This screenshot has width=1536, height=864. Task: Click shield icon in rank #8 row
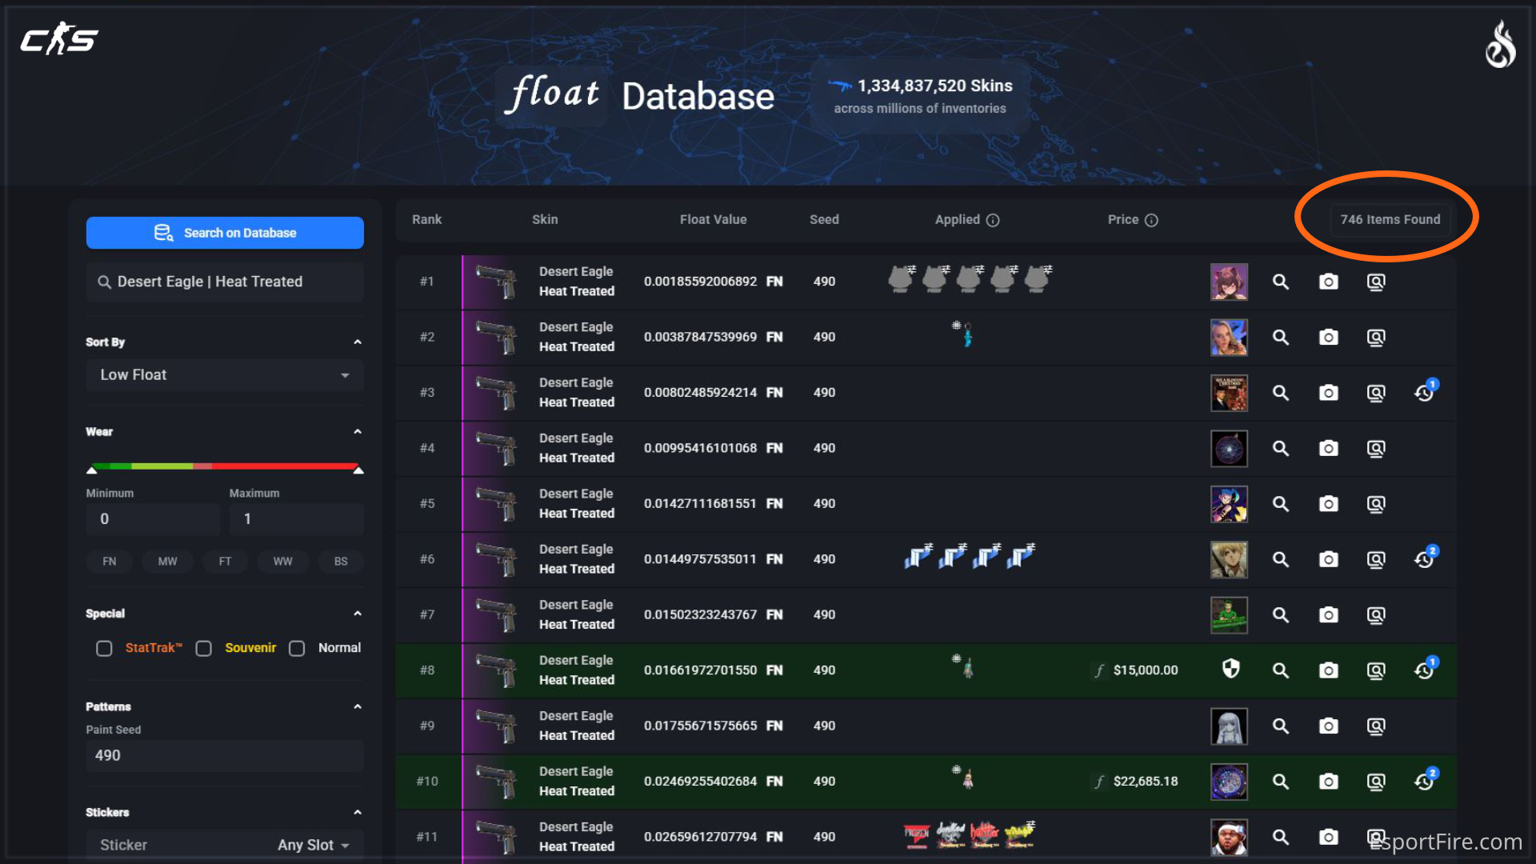[x=1231, y=669]
